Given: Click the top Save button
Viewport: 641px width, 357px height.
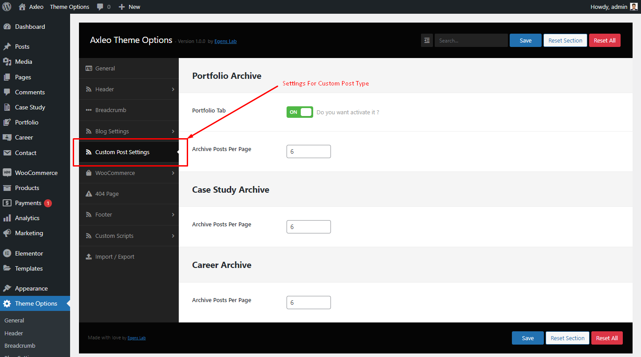Looking at the screenshot, I should pos(526,40).
